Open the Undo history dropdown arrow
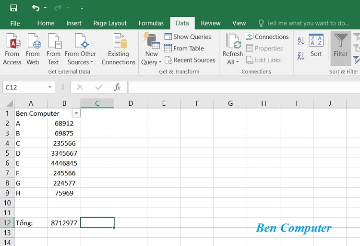Screen dimensions: 360x246 pyautogui.click(x=45, y=8)
